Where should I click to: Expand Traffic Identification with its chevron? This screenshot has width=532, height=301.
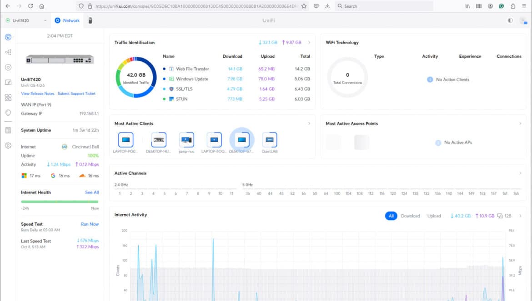309,42
